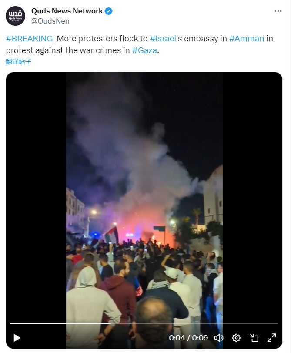Open video settings gear icon
This screenshot has width=291, height=353.
(236, 338)
